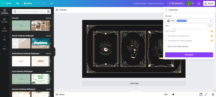Click the Pro crown next to Size
This screenshot has width=216, height=97.
tap(212, 31)
